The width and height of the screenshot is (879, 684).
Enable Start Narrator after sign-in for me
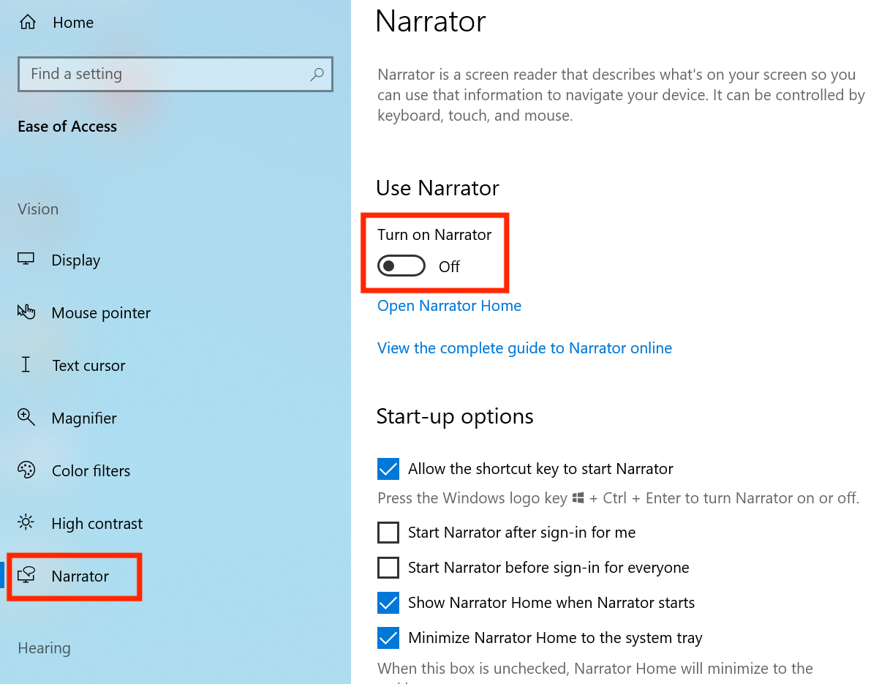[x=388, y=533]
